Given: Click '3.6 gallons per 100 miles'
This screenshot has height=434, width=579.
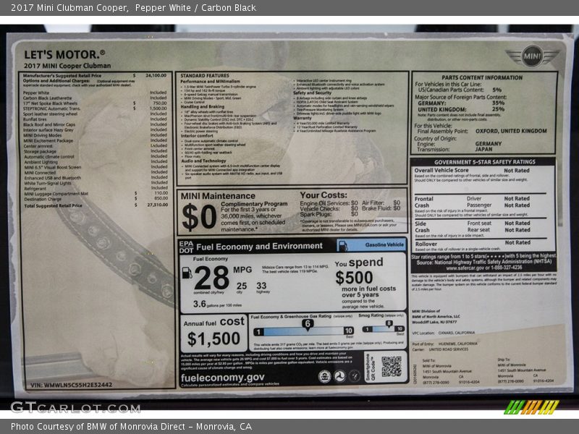Looking at the screenshot, I should click(x=217, y=304).
